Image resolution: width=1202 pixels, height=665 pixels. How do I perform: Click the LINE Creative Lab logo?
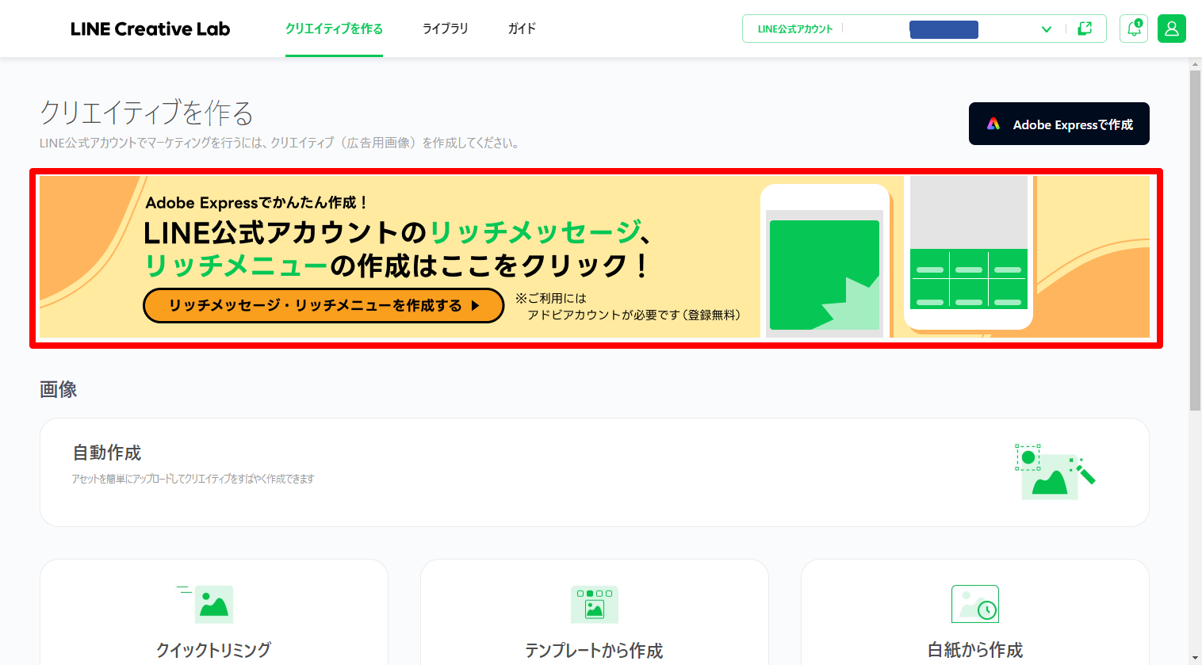pos(149,29)
